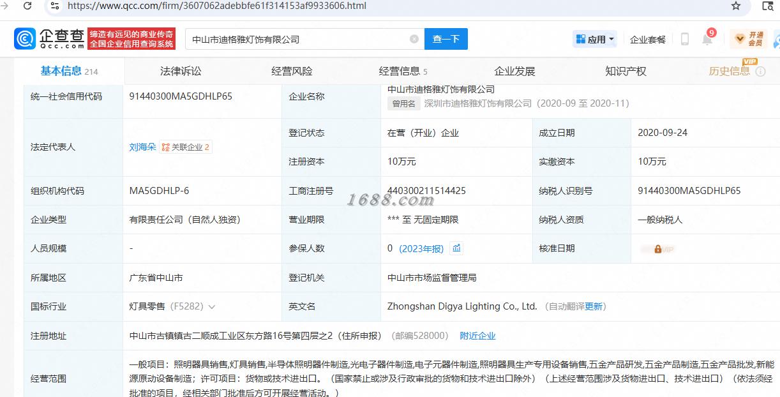This screenshot has height=397, width=780.
Task: Open the browser tab search icon
Action: click(x=767, y=6)
